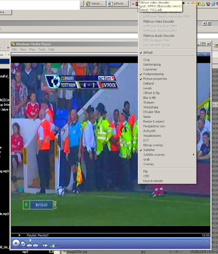Toggle the default preset checkmark
Screen dimensions: 218x254
[167, 53]
